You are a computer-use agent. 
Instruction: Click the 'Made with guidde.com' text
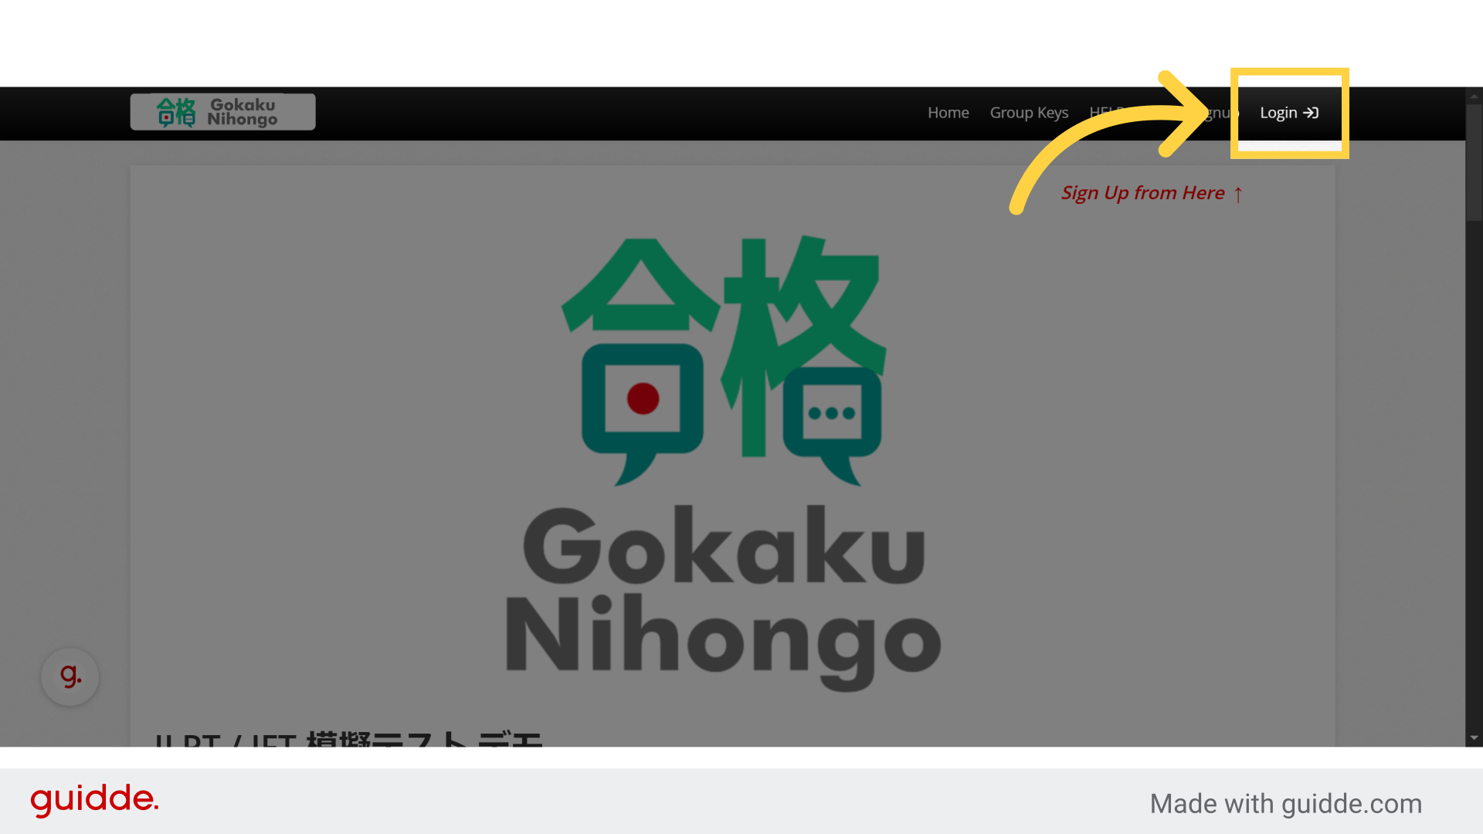pyautogui.click(x=1285, y=804)
